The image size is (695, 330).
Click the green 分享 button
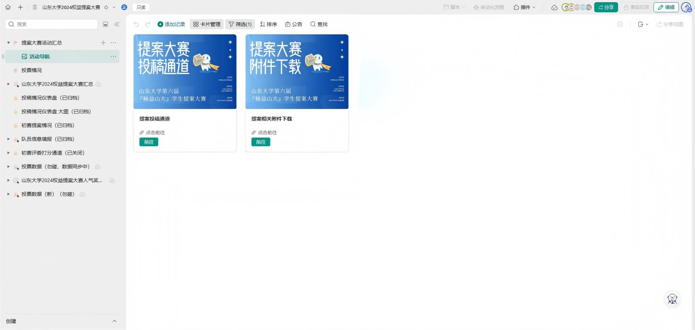click(x=606, y=7)
